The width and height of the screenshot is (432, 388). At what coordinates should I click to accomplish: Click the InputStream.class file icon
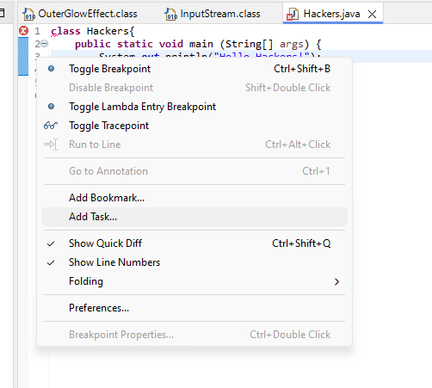(170, 14)
